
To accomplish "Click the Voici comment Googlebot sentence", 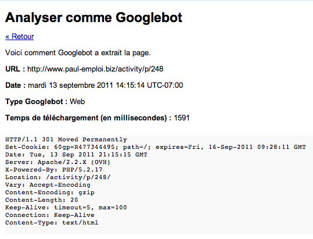I will pyautogui.click(x=78, y=53).
